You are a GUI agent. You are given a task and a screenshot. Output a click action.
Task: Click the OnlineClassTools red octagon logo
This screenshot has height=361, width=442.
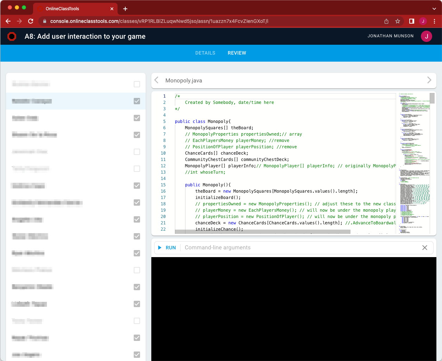tap(12, 36)
